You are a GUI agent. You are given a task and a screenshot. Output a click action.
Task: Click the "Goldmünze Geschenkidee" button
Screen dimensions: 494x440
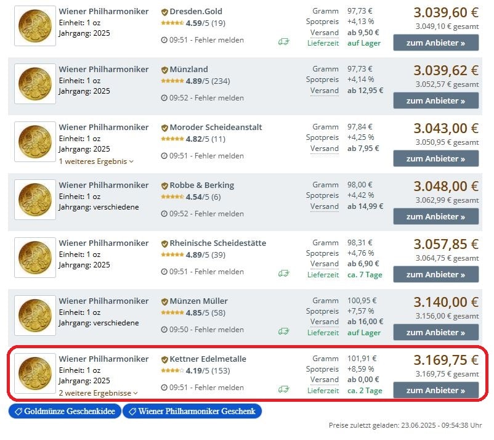pyautogui.click(x=64, y=412)
